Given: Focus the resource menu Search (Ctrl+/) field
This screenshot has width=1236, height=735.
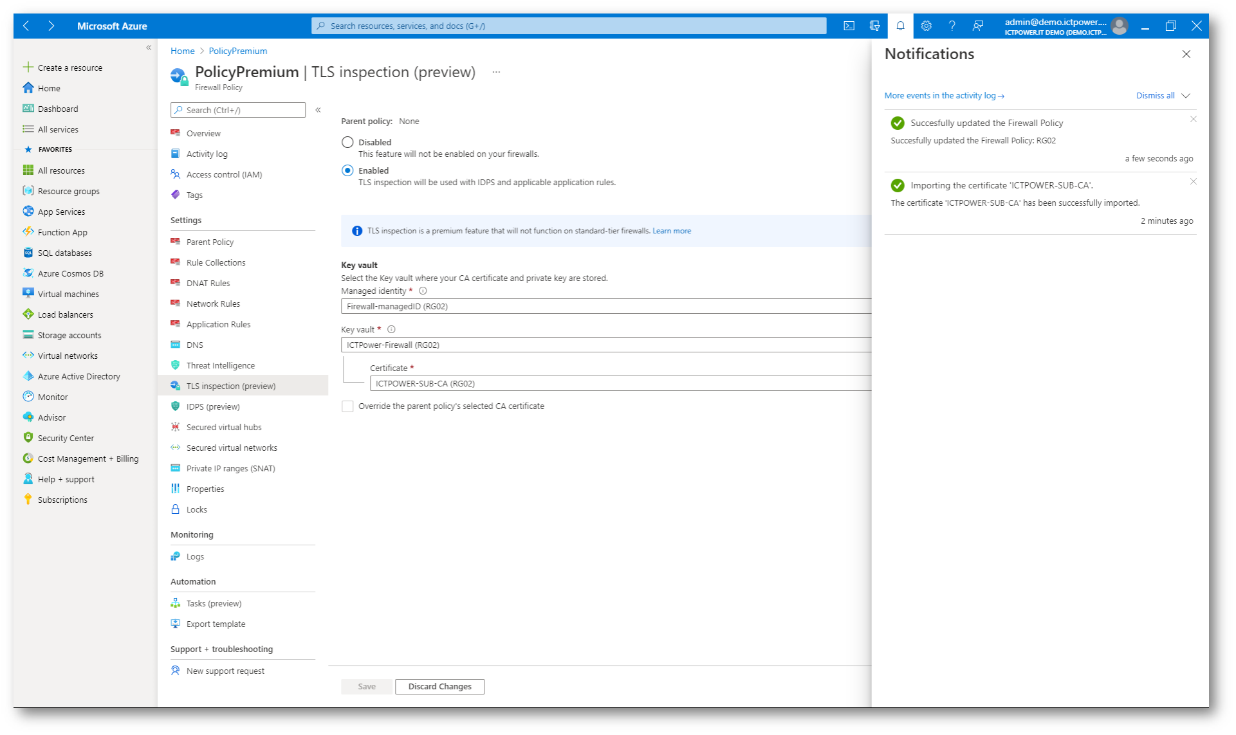Looking at the screenshot, I should pyautogui.click(x=238, y=110).
